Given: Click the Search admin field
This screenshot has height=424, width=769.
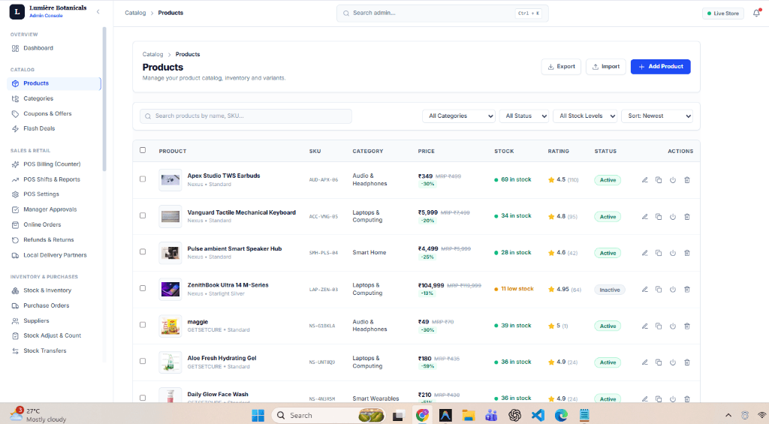Looking at the screenshot, I should tap(442, 14).
